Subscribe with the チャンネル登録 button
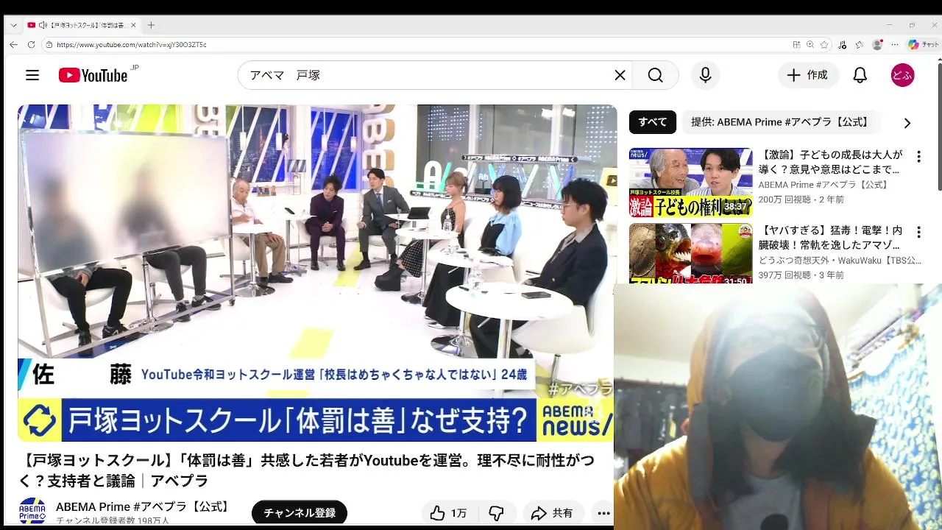The height and width of the screenshot is (530, 942). point(299,513)
